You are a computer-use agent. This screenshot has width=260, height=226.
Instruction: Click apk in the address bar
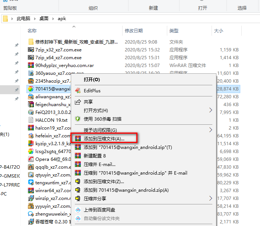(x=62, y=19)
